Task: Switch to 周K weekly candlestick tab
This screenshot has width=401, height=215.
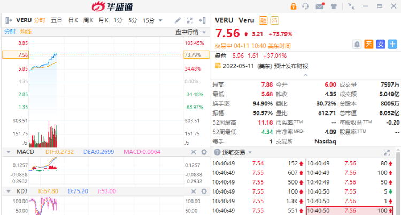Action: tap(88, 20)
